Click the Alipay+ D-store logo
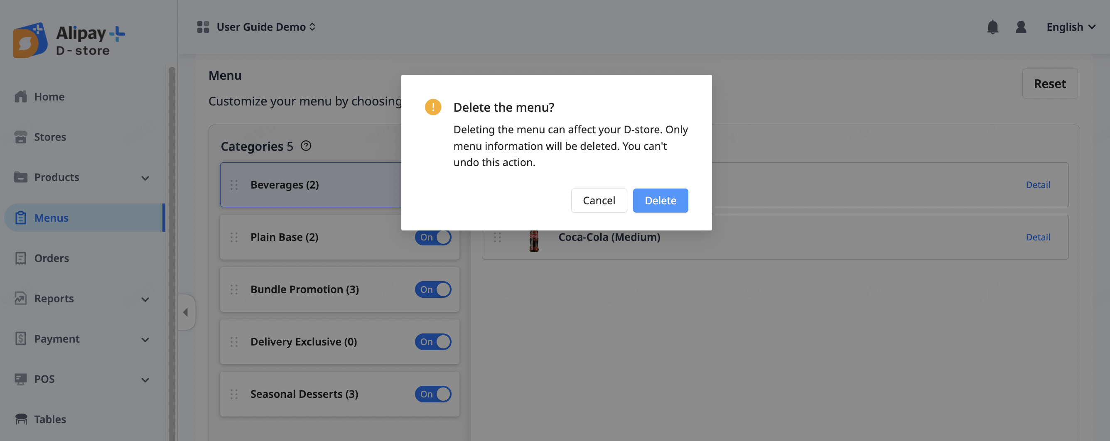 point(69,40)
